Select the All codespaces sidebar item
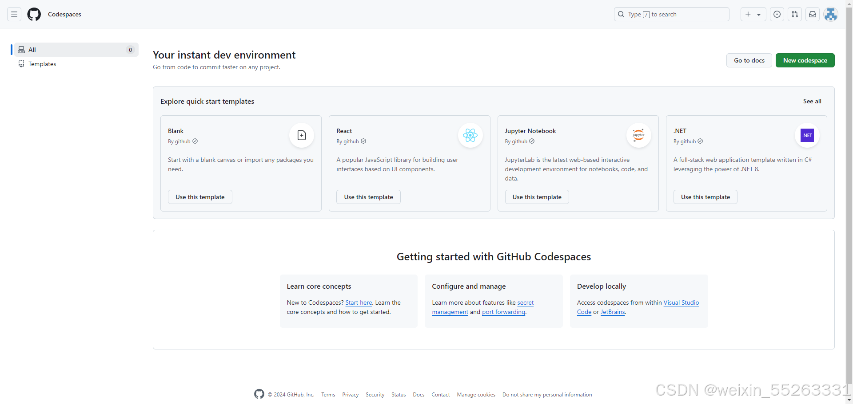853x404 pixels. [76, 50]
